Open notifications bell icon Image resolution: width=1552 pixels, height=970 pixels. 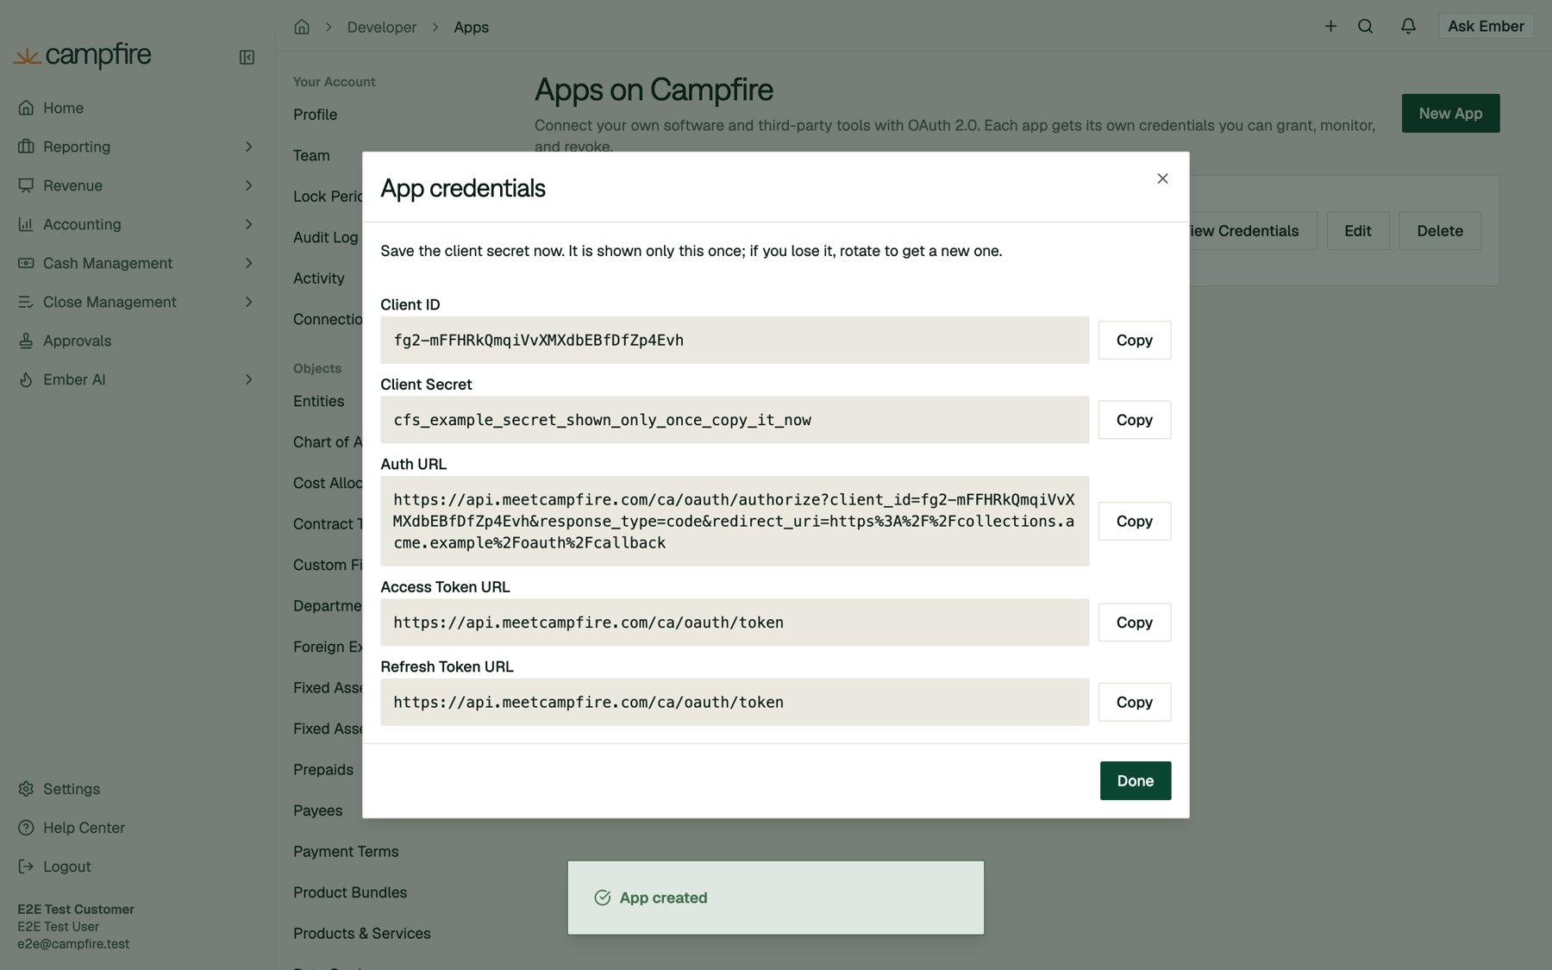pyautogui.click(x=1408, y=27)
